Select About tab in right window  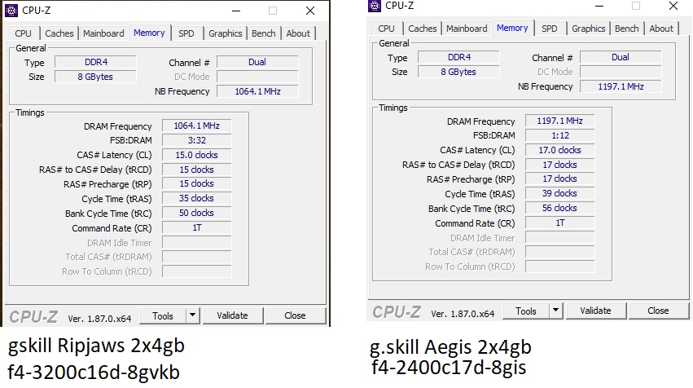(661, 29)
